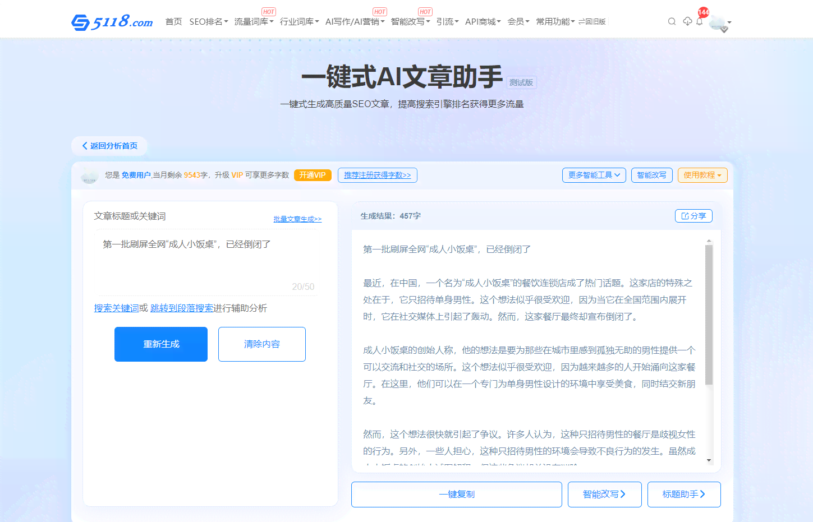Click 智能改写 button in info bar
Image resolution: width=813 pixels, height=522 pixels.
coord(651,175)
